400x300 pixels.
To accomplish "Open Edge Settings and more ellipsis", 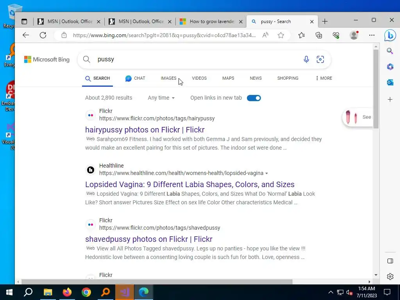I will 372,35.
